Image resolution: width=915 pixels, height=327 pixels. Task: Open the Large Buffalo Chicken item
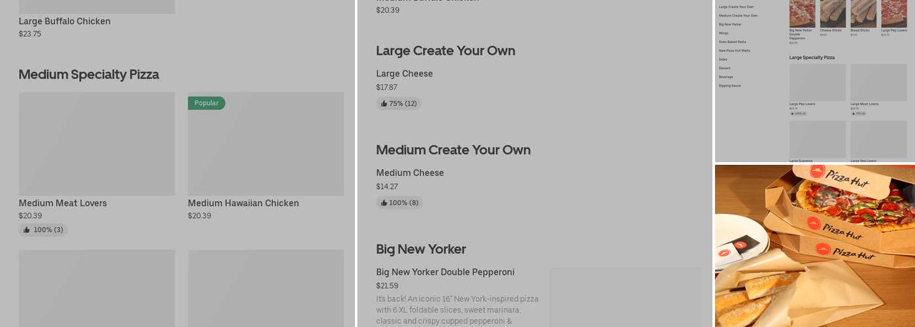pyautogui.click(x=65, y=22)
